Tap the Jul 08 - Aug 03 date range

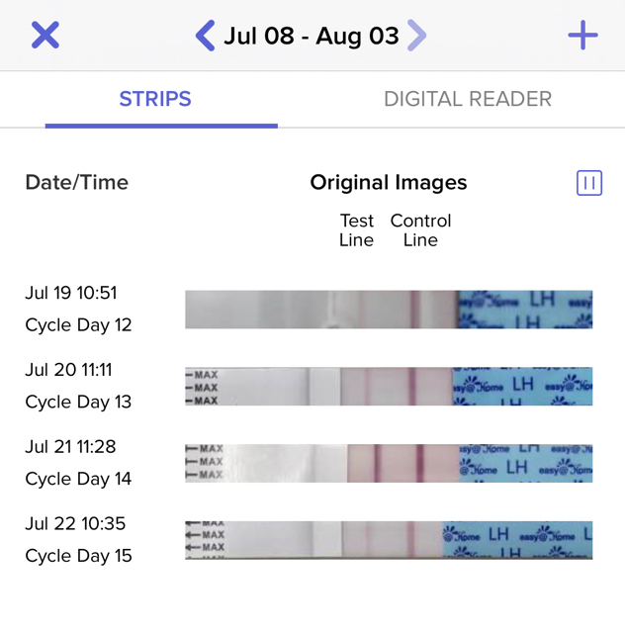(312, 36)
